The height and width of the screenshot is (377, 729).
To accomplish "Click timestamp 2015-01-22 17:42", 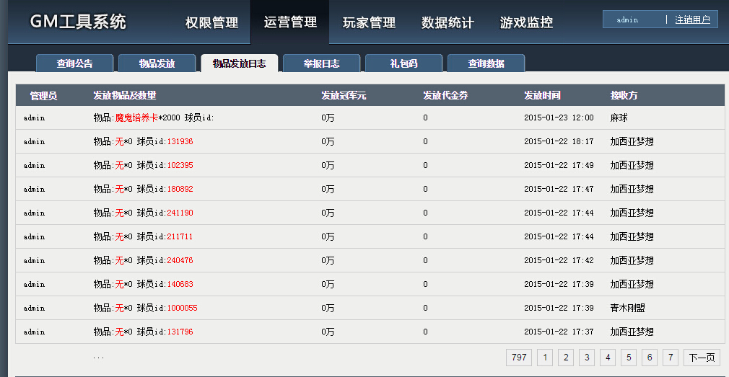I will [559, 260].
